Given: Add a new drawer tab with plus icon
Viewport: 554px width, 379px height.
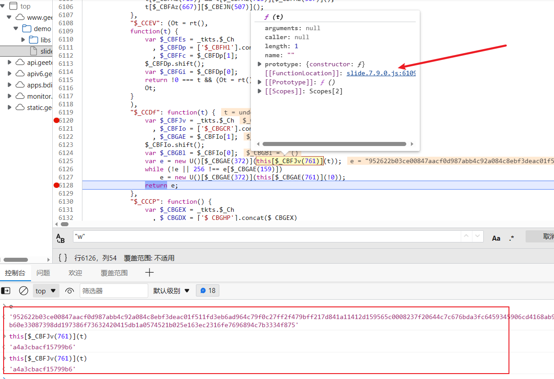Looking at the screenshot, I should [150, 273].
